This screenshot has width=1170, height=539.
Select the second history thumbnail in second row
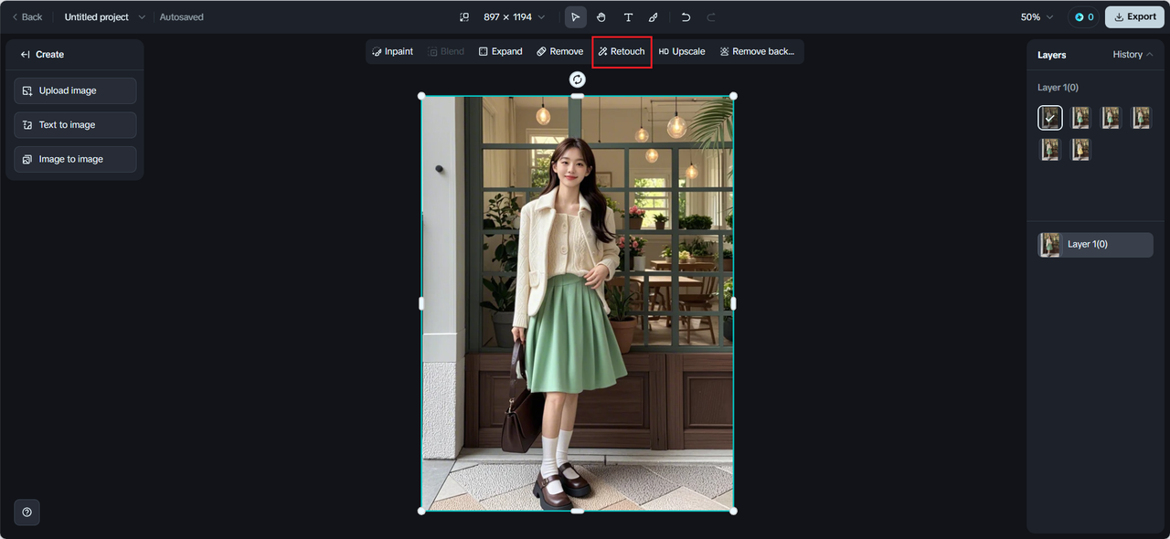(x=1081, y=149)
